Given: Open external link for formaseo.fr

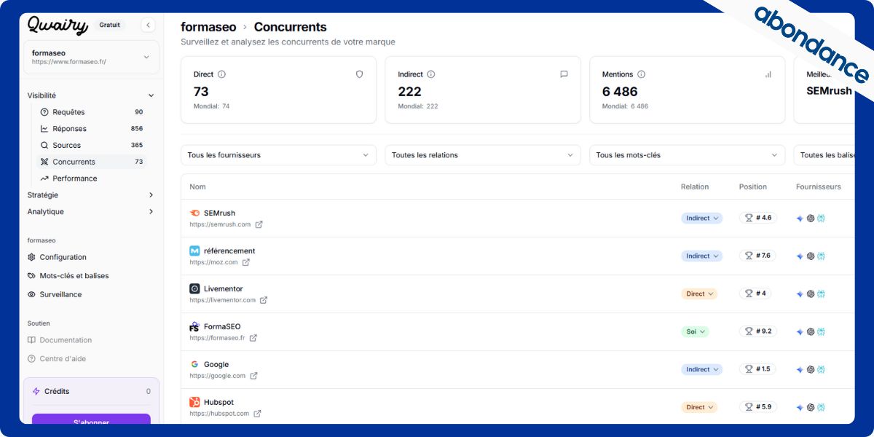Looking at the screenshot, I should (253, 338).
